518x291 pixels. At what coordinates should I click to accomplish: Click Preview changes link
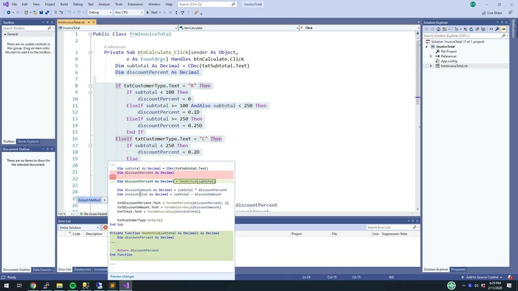[x=122, y=277]
